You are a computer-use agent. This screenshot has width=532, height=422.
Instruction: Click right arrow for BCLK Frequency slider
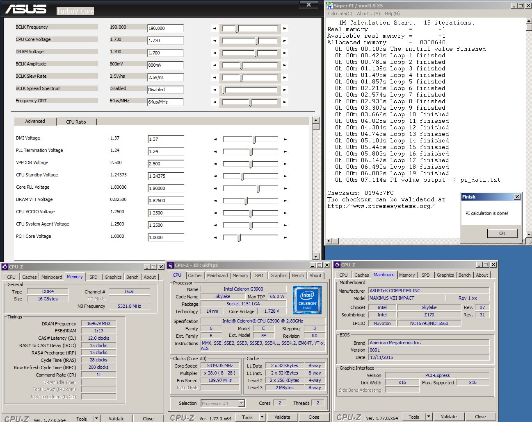click(x=285, y=29)
